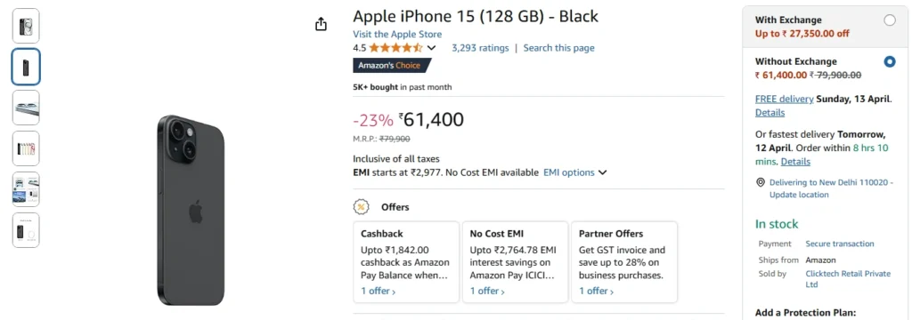Image resolution: width=912 pixels, height=320 pixels.
Task: Expand the EMI options dropdown
Action: point(575,172)
